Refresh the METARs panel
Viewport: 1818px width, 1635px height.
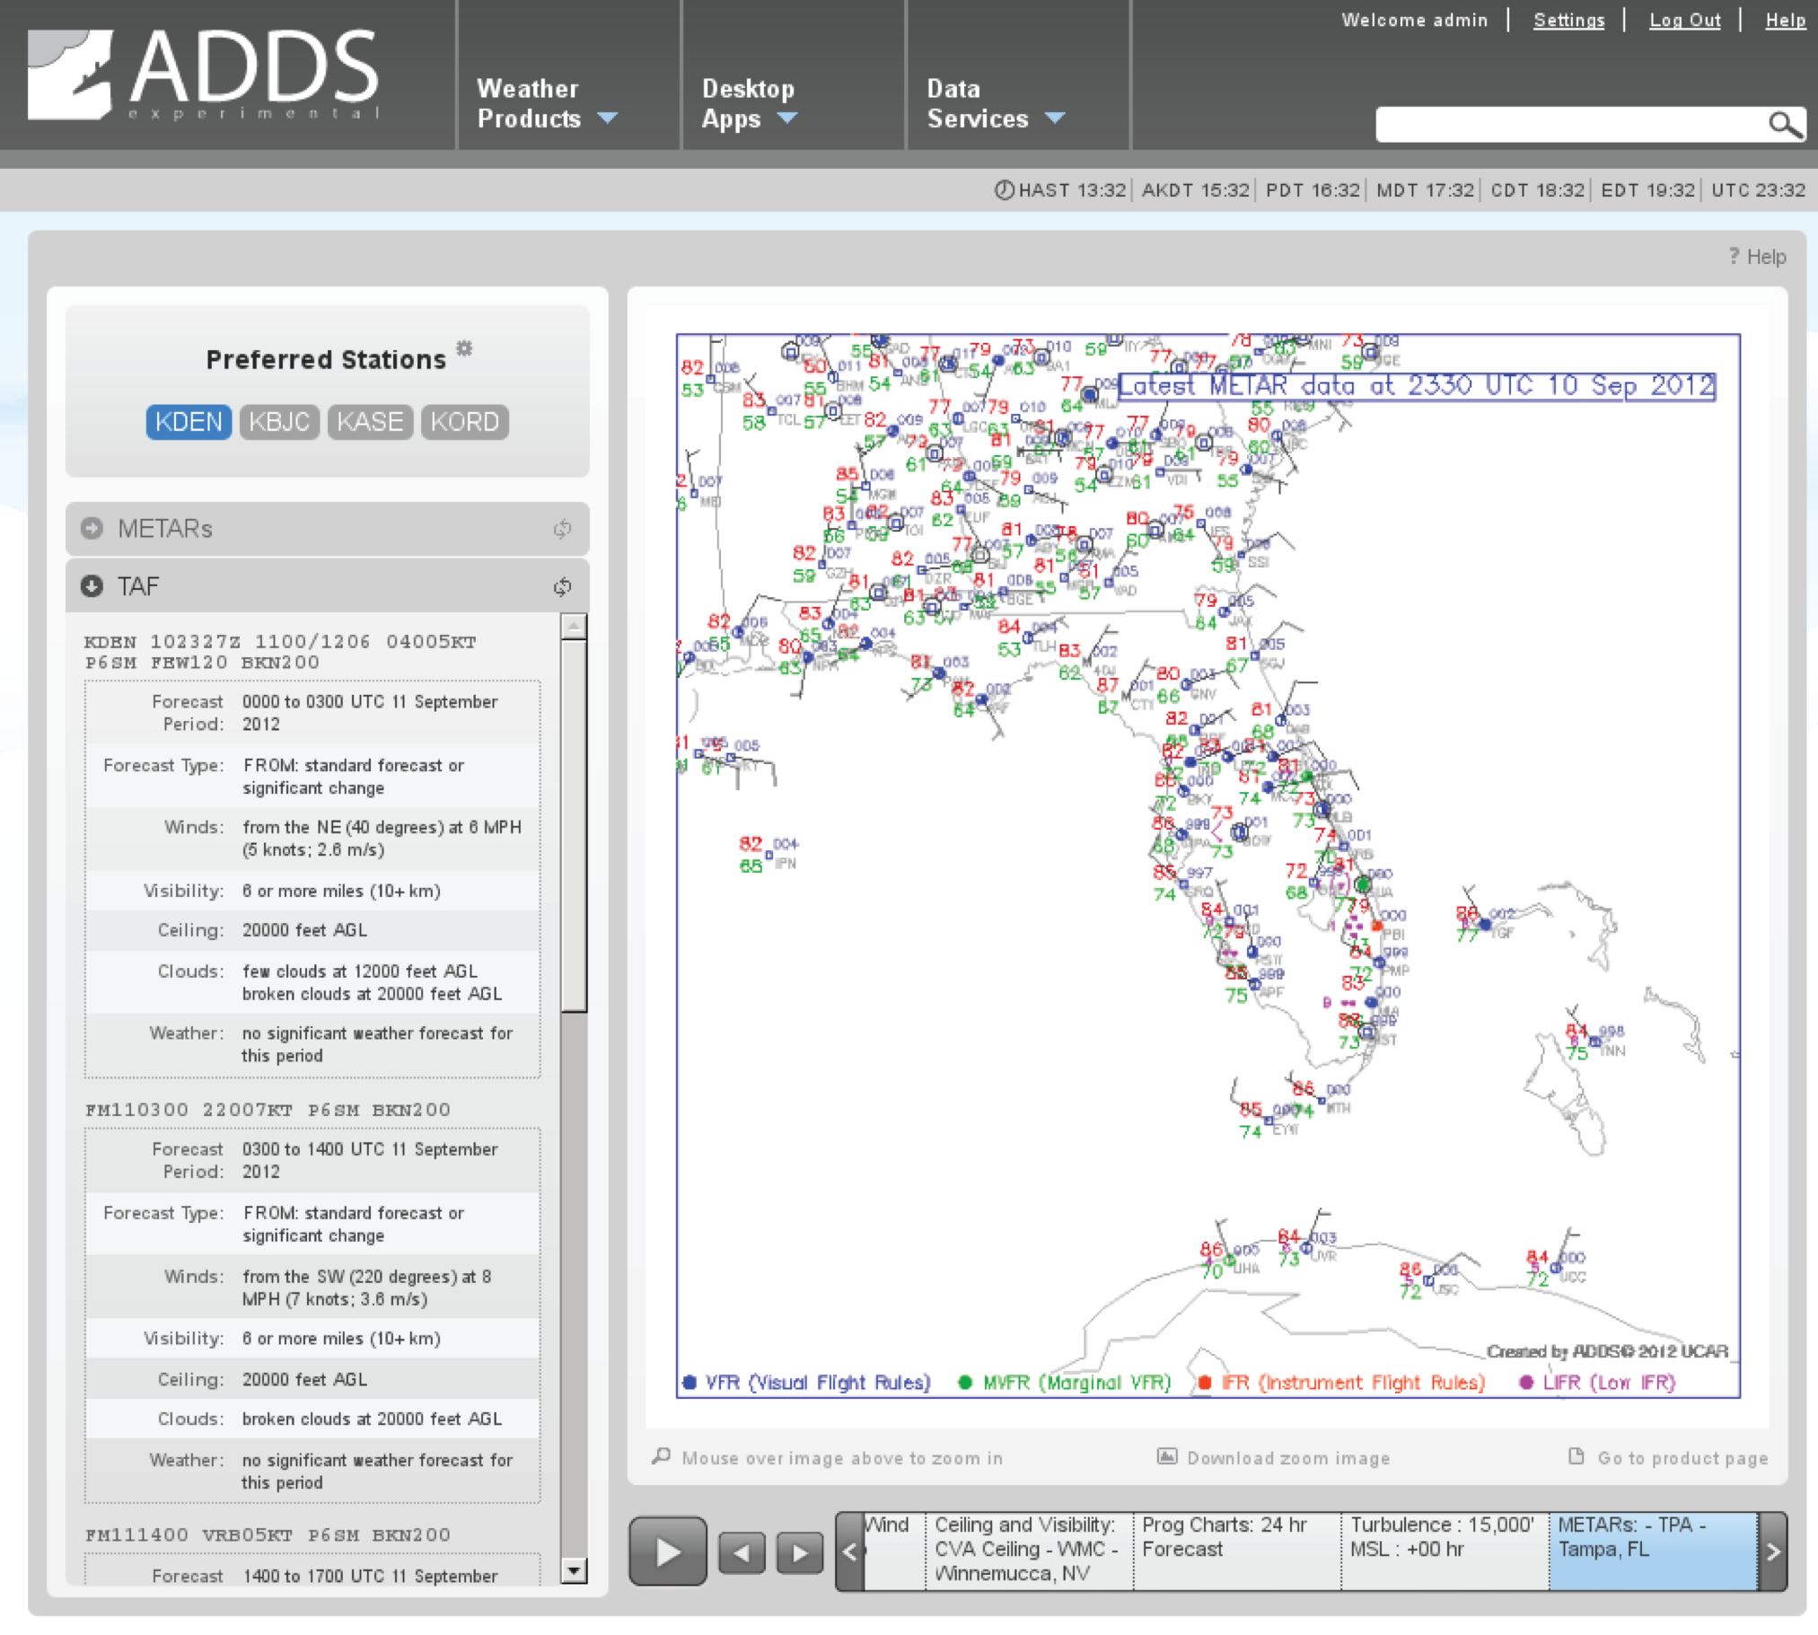[x=562, y=529]
